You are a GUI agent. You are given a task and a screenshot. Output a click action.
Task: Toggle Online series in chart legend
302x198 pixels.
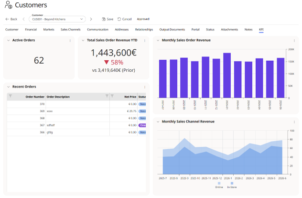pyautogui.click(x=219, y=185)
